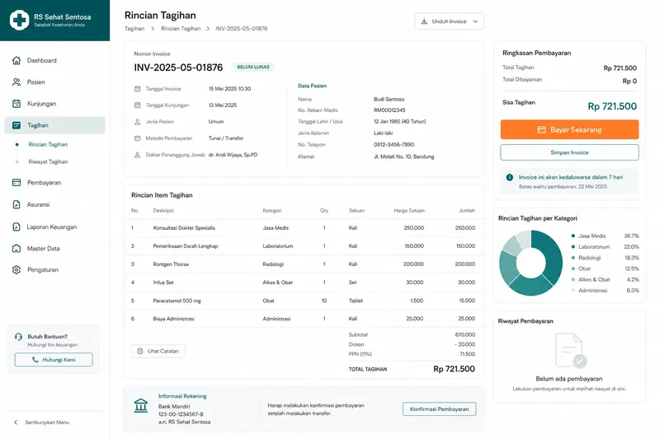Click the donut chart of categories

coord(530,263)
